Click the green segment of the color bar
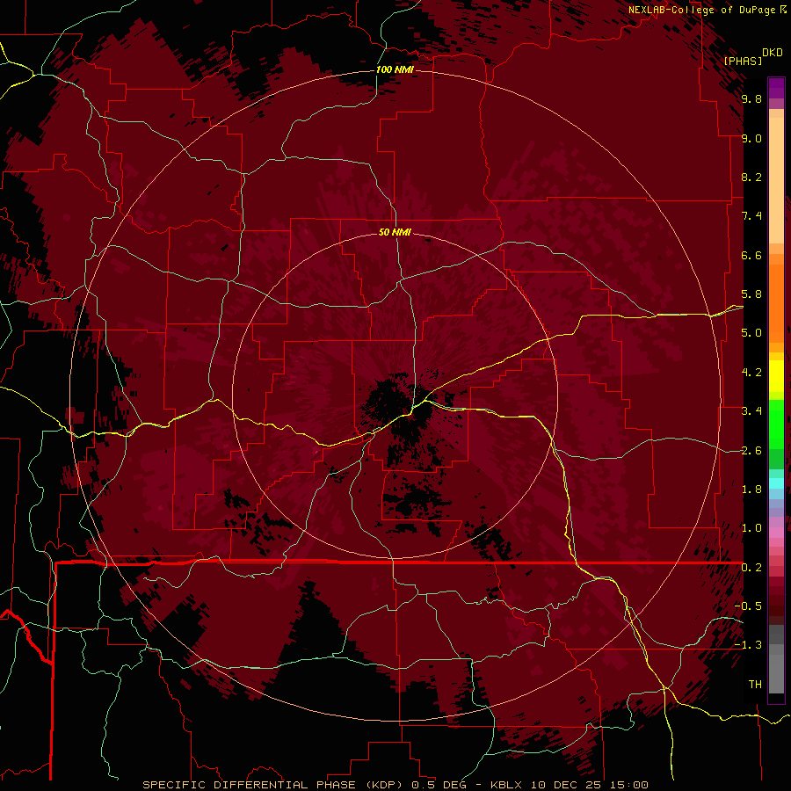This screenshot has height=791, width=791. point(776,424)
